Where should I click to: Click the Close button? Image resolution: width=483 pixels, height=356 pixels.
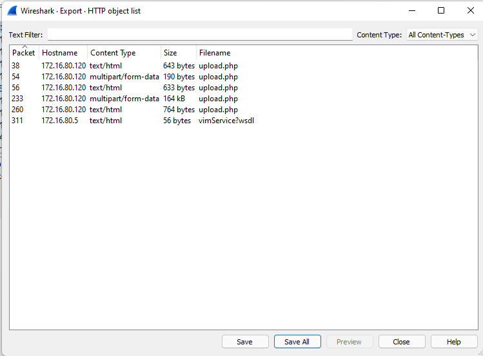coord(402,342)
